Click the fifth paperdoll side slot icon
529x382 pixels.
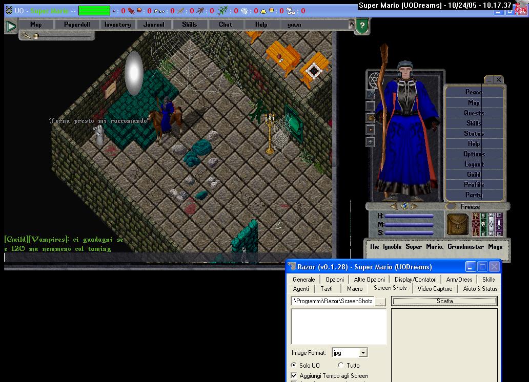(371, 142)
